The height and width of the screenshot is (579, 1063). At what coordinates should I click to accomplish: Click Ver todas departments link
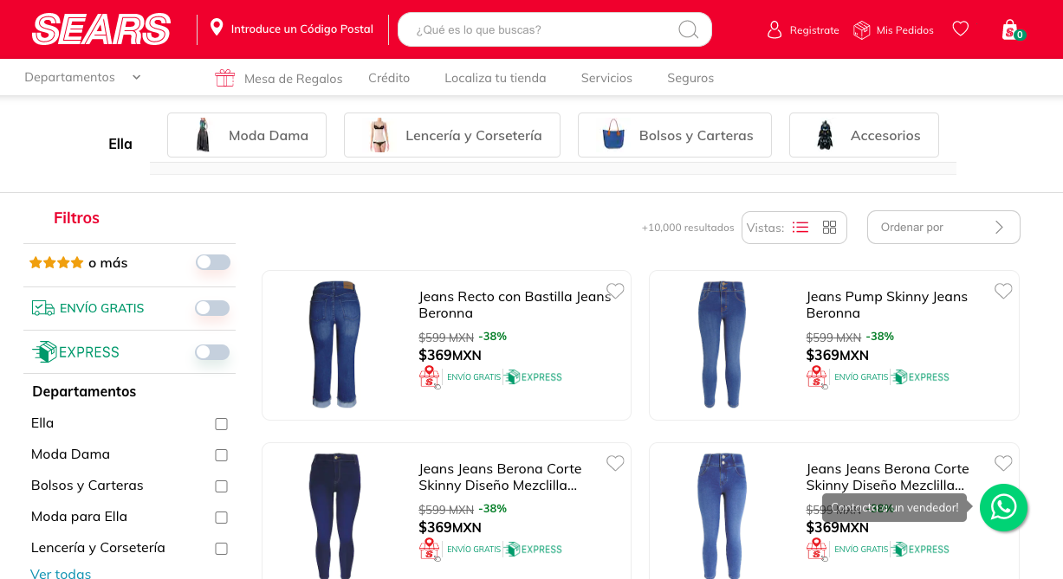(61, 573)
